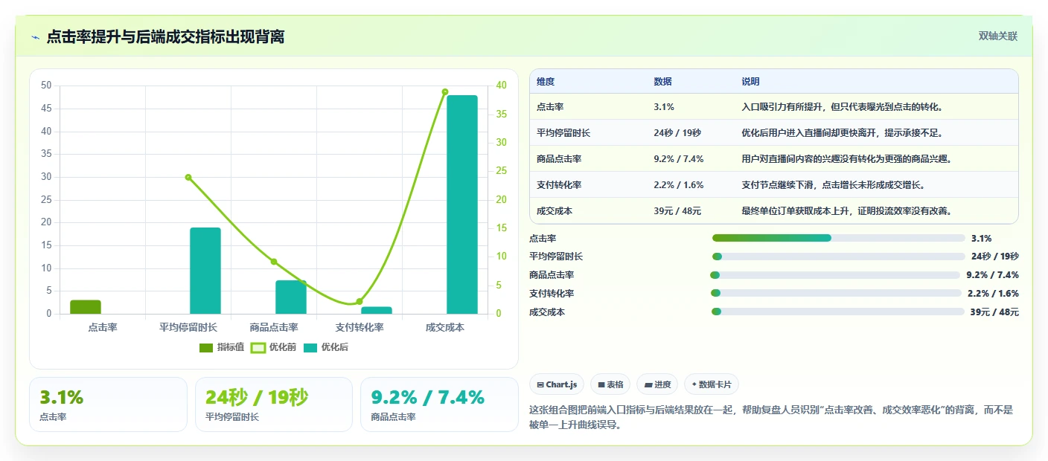
Task: Click the line point above the 商品点击率 bar
Action: click(x=274, y=262)
